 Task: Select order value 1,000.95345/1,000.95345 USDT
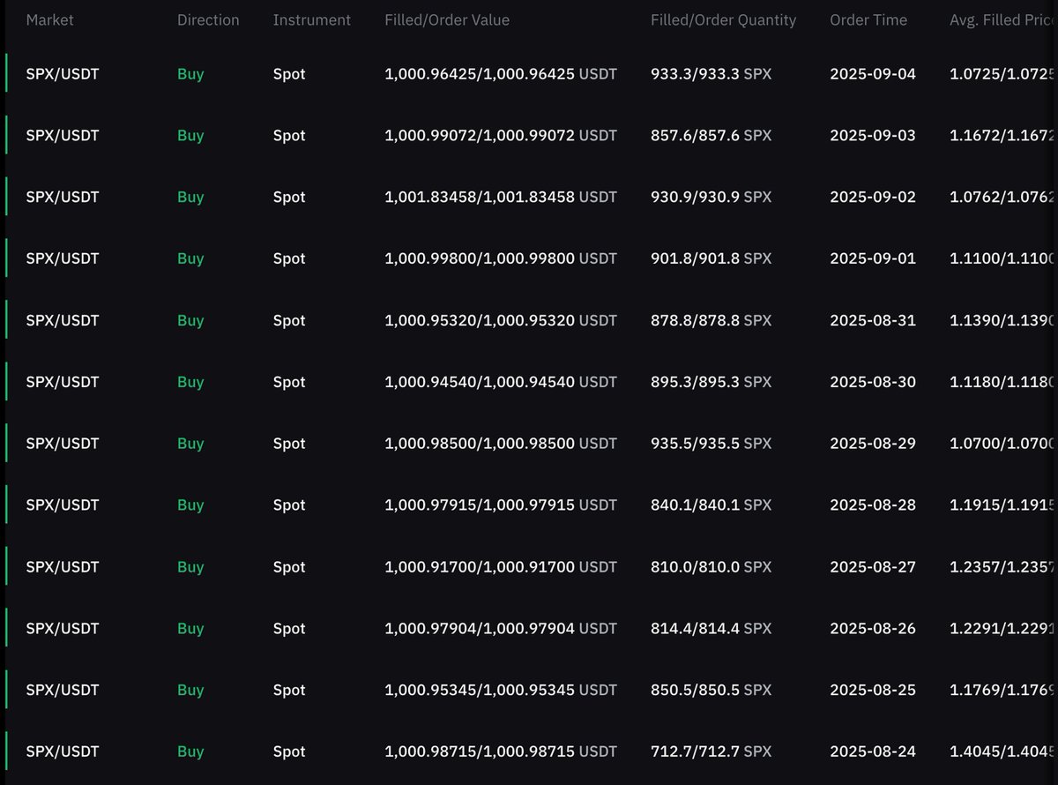(501, 691)
